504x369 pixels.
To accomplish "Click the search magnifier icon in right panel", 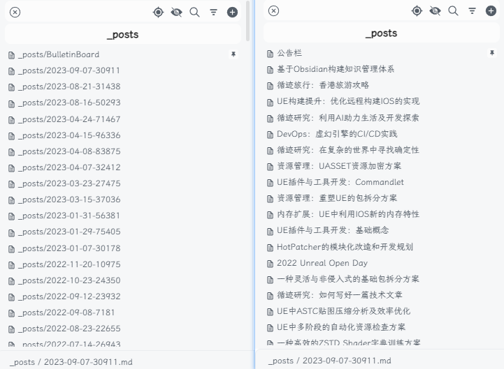I will pyautogui.click(x=454, y=10).
